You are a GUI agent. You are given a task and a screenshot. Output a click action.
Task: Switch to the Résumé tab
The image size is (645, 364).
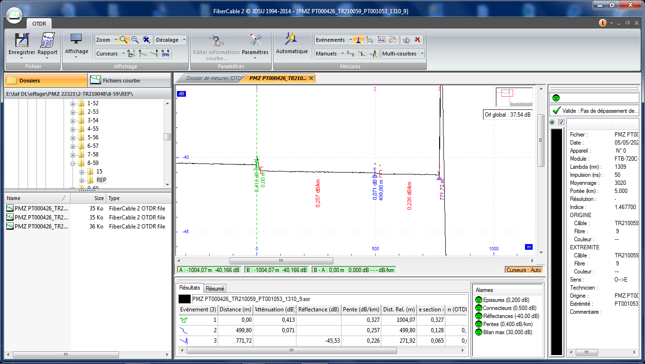coord(215,288)
